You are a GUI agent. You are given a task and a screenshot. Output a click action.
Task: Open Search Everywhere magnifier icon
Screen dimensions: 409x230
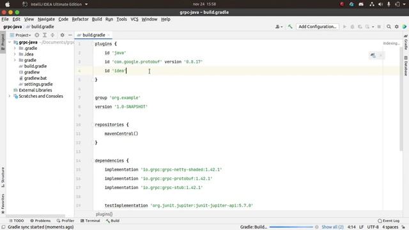(389, 27)
